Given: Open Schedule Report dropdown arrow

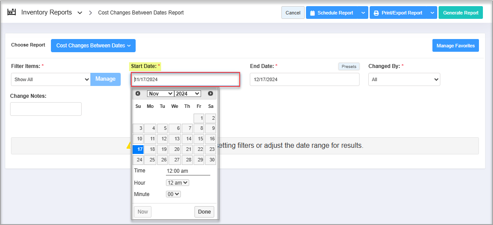Looking at the screenshot, I should [363, 13].
